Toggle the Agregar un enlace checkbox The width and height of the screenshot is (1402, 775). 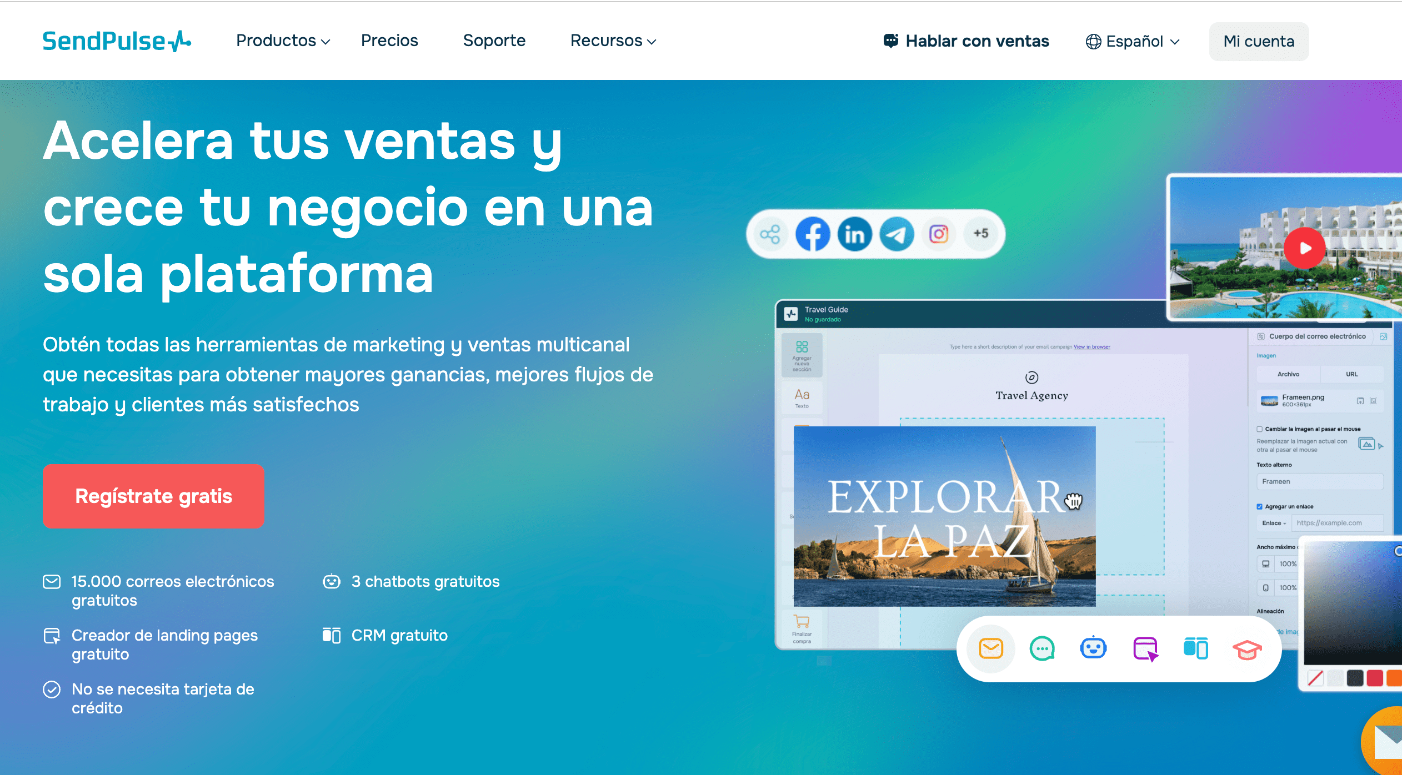[x=1260, y=506]
